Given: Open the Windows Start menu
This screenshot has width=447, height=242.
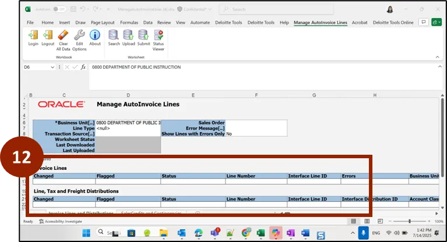Looking at the screenshot, I should point(86,233).
